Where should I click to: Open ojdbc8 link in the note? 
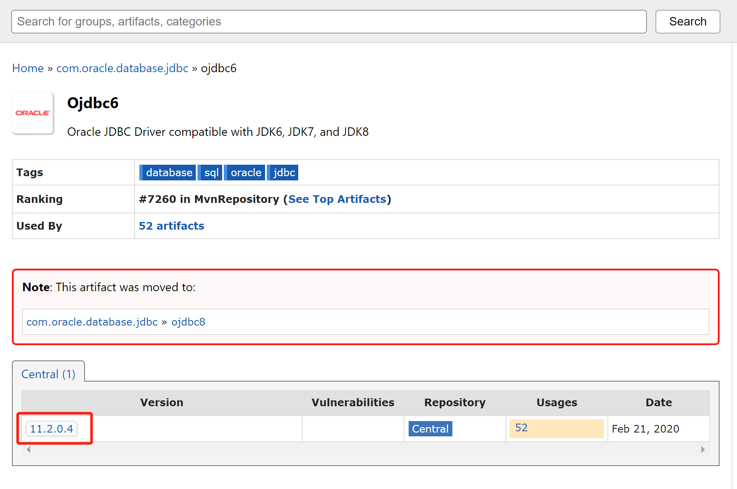(188, 322)
